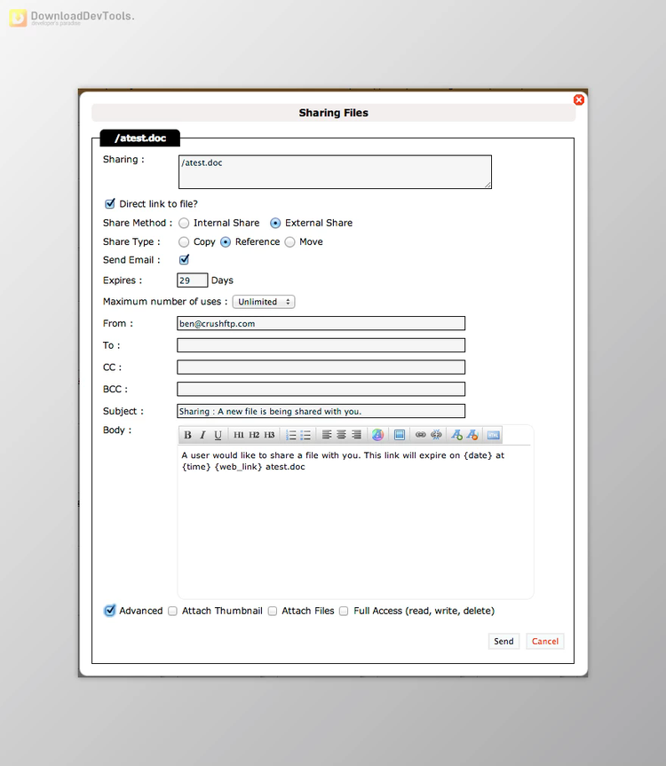Insert bulleted list in Body
The image size is (666, 766).
click(x=305, y=435)
